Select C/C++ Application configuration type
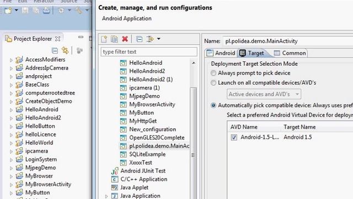 [x=143, y=179]
